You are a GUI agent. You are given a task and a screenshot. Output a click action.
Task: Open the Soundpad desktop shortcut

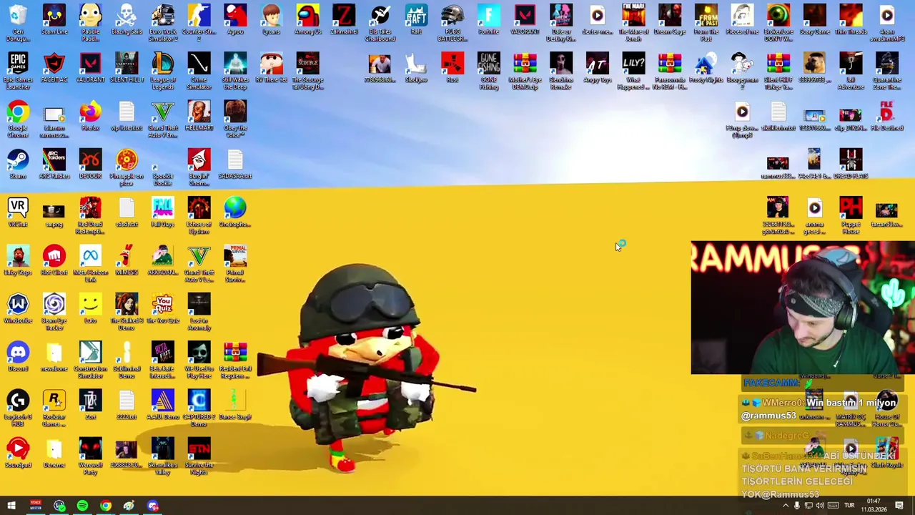pos(18,451)
